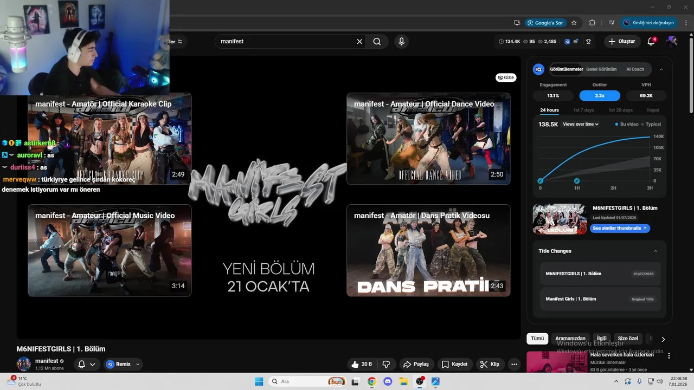
Task: Click the trophy icon in the stats bar
Action: [588, 41]
